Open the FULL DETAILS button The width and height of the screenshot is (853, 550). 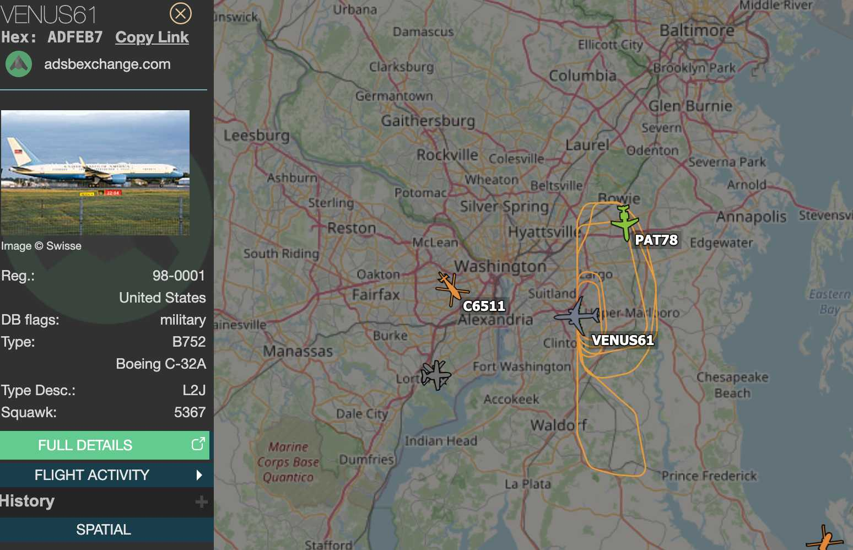pyautogui.click(x=105, y=445)
